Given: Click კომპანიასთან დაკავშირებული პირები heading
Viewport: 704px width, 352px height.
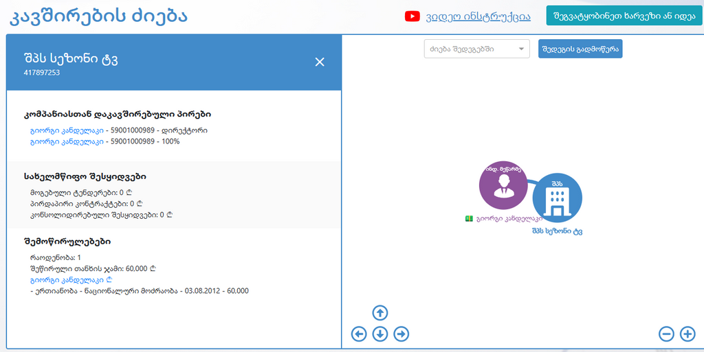Looking at the screenshot, I should [x=117, y=115].
